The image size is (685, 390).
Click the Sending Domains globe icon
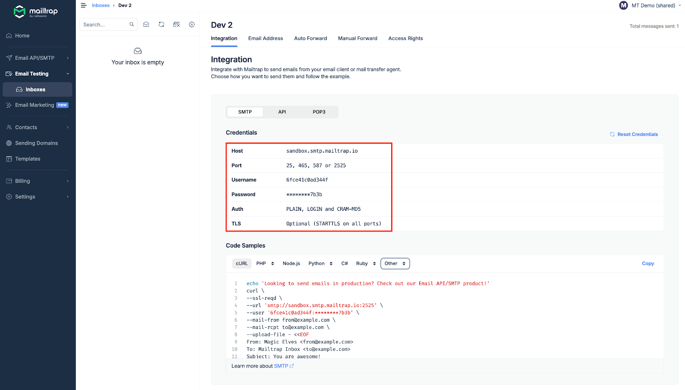(9, 143)
